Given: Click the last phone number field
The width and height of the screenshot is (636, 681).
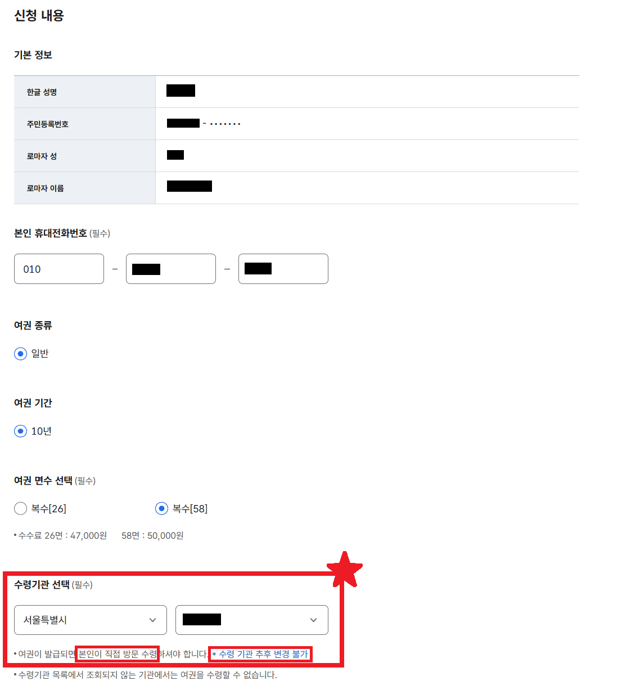Looking at the screenshot, I should [x=283, y=269].
